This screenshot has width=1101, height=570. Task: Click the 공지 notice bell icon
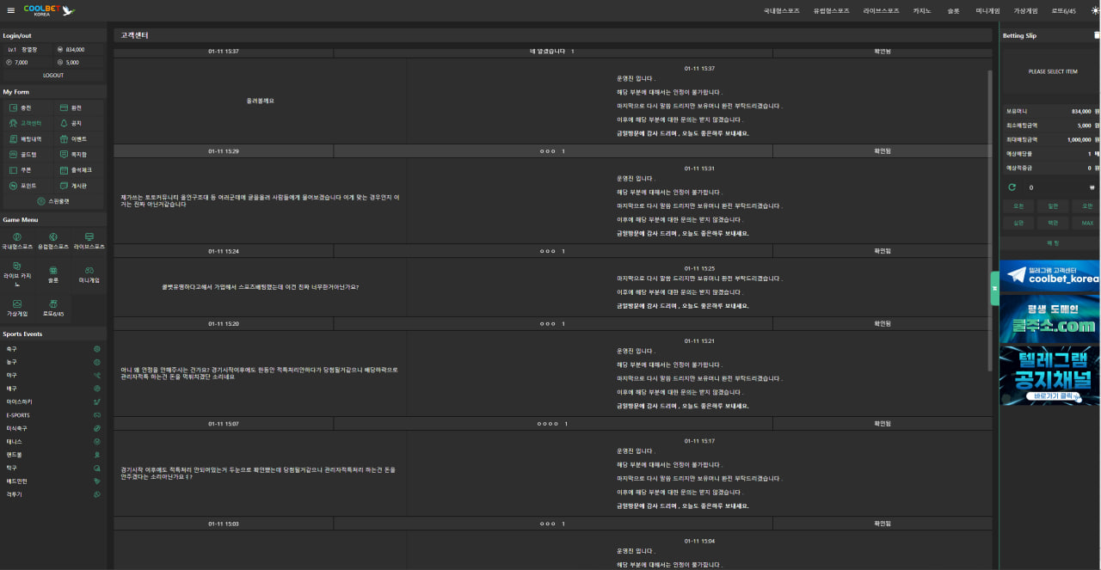click(x=64, y=123)
